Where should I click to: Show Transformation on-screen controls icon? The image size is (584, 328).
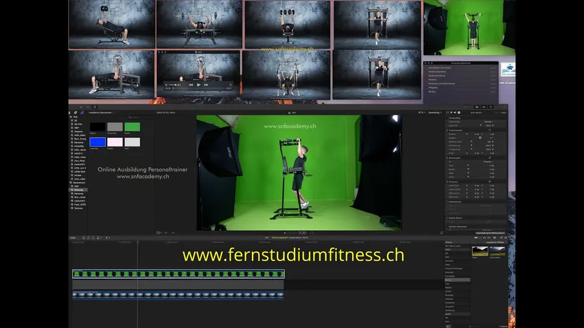click(x=490, y=130)
